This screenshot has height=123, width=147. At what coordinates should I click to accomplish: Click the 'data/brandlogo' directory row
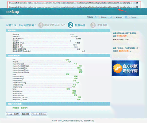45,79
